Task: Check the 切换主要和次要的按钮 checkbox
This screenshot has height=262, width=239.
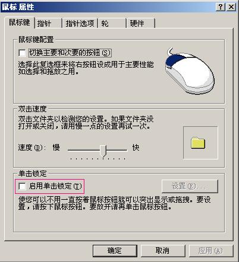Action: [22, 53]
